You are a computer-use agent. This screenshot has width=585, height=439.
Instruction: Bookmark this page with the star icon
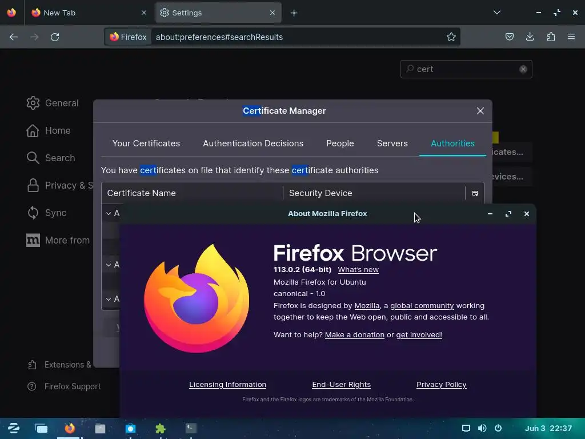coord(451,37)
